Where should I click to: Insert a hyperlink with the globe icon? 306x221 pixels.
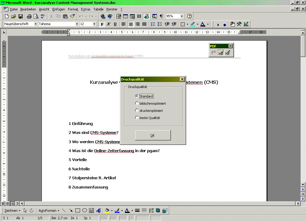pos(103,16)
